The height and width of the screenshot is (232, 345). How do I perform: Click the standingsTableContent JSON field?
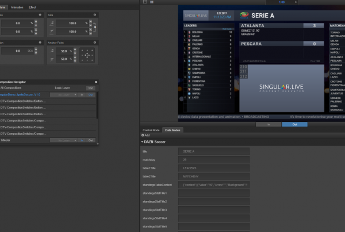click(x=214, y=185)
